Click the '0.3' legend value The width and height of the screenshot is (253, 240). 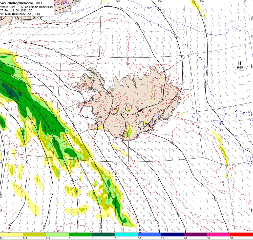pyautogui.click(x=25, y=238)
